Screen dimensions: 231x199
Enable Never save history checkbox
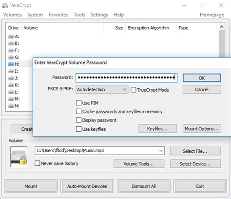click(38, 163)
